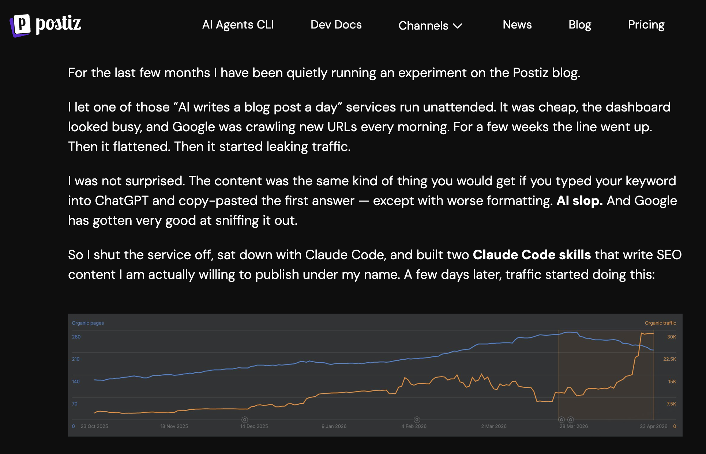Click the "14 Dec 2025" date label
The height and width of the screenshot is (454, 706).
pos(254,426)
